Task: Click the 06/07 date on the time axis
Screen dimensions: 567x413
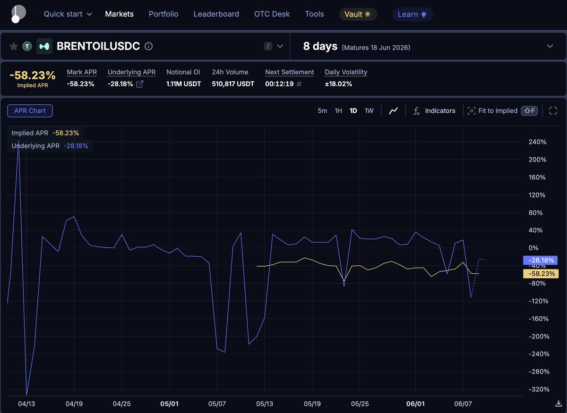Action: pos(463,404)
